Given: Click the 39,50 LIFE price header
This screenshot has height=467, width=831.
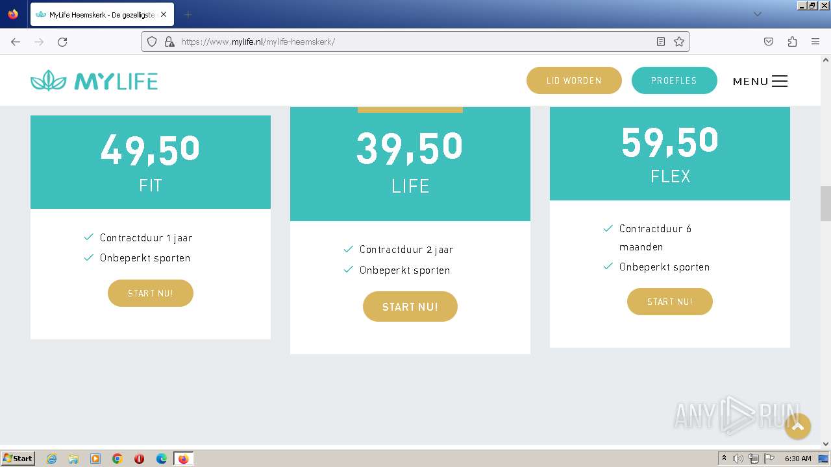Looking at the screenshot, I should click(x=410, y=164).
